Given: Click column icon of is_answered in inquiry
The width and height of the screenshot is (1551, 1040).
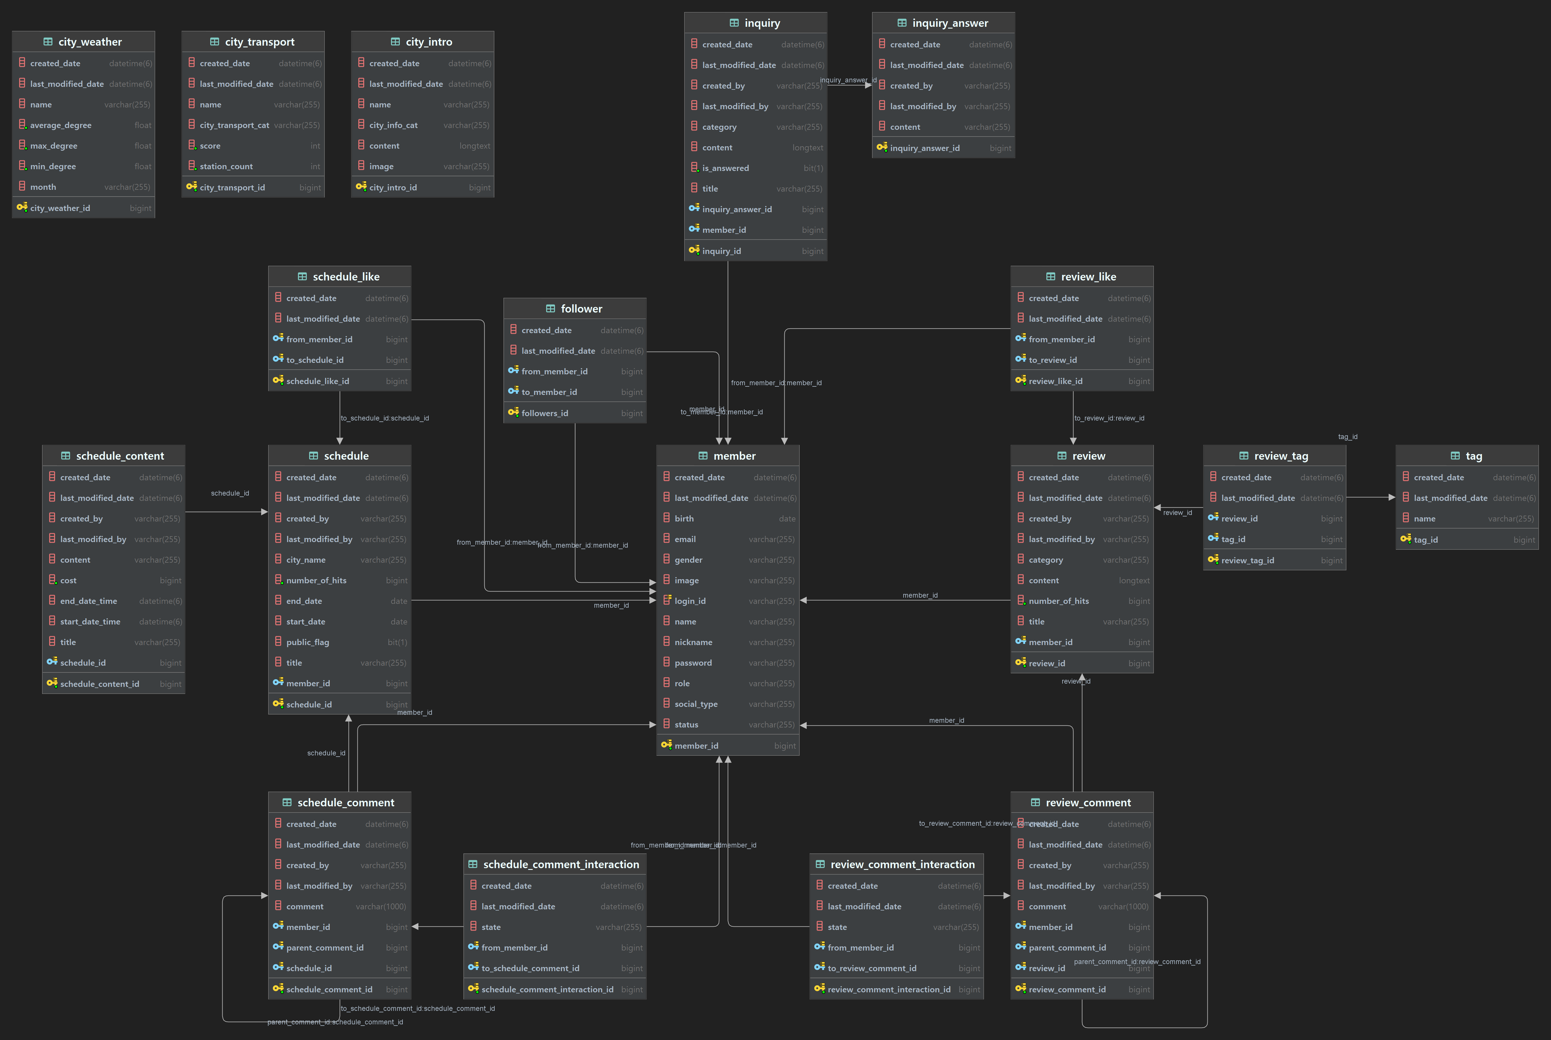Looking at the screenshot, I should (695, 167).
